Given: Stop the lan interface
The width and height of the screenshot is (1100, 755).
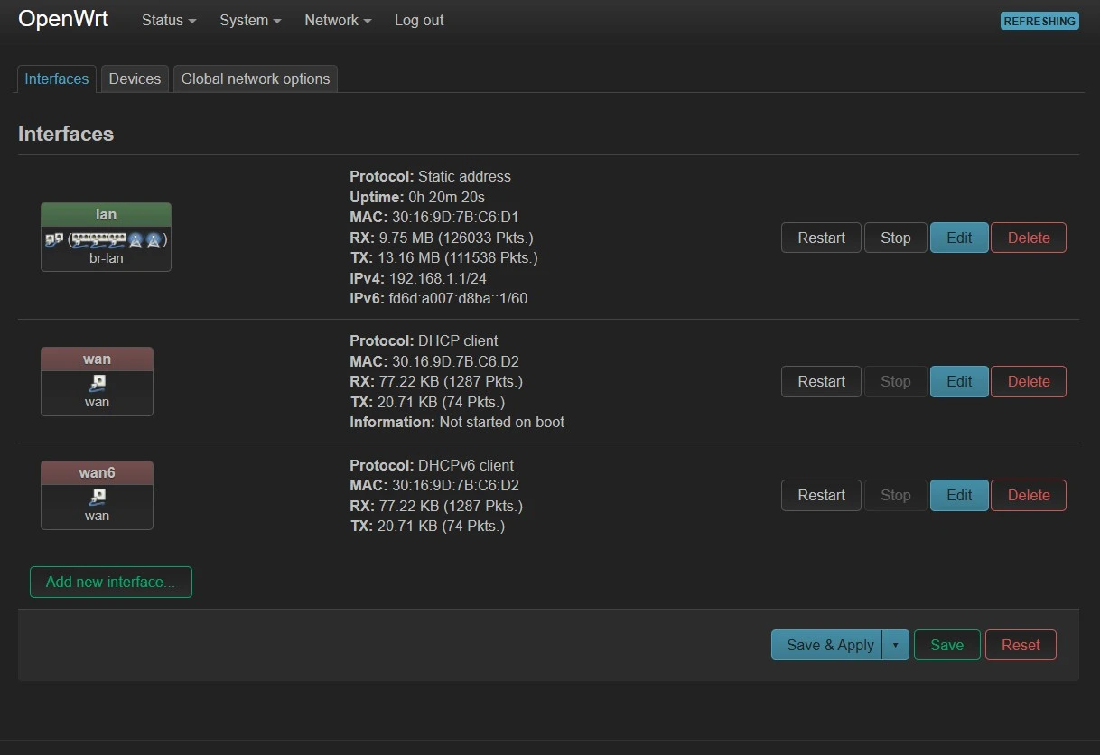Looking at the screenshot, I should click(895, 238).
